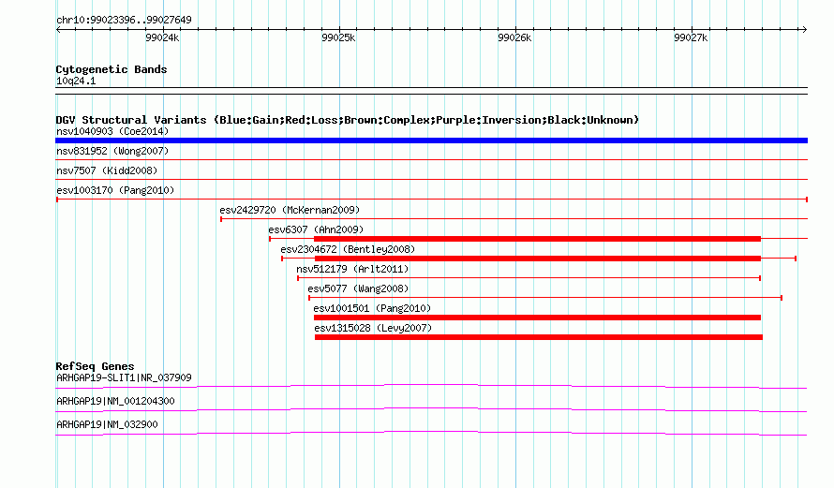Click the esv1001501 (Pang2010) label
834x488 pixels.
[372, 308]
